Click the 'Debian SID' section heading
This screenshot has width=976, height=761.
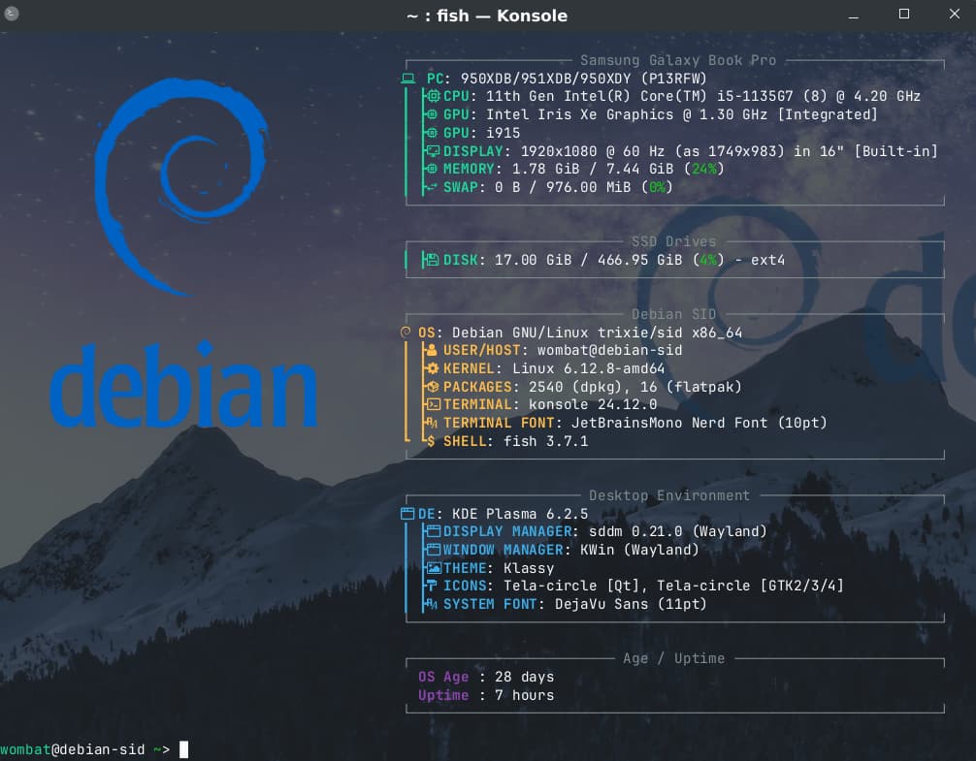pyautogui.click(x=673, y=314)
